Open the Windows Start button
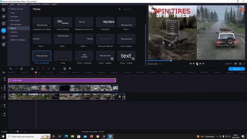 pos(3,136)
